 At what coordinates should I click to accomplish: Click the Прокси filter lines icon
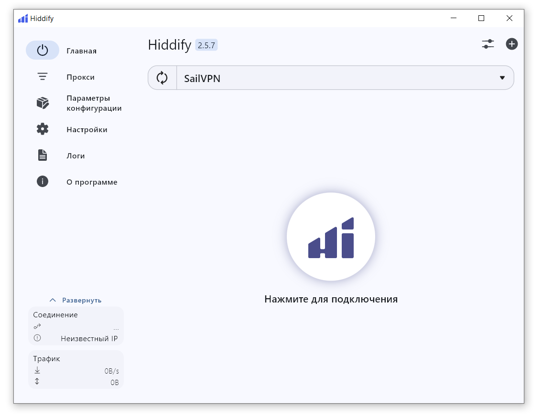pos(43,77)
